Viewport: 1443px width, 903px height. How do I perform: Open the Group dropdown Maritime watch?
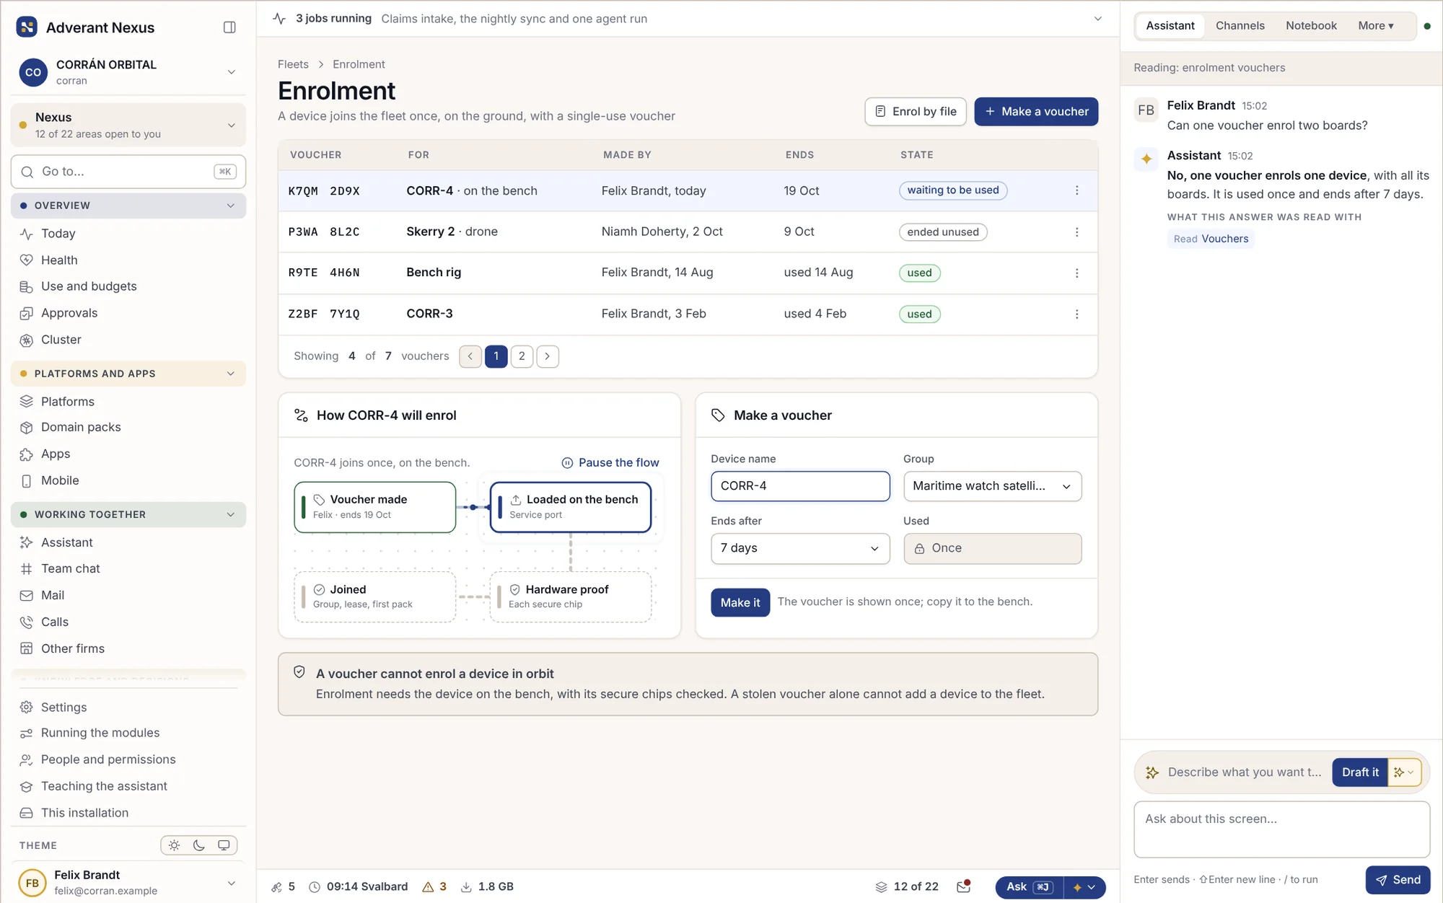[x=992, y=486]
